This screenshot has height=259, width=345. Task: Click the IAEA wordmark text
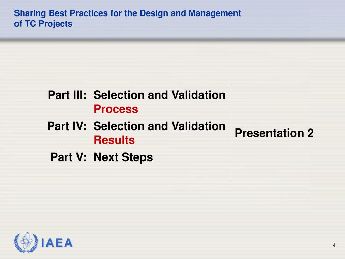[57, 243]
